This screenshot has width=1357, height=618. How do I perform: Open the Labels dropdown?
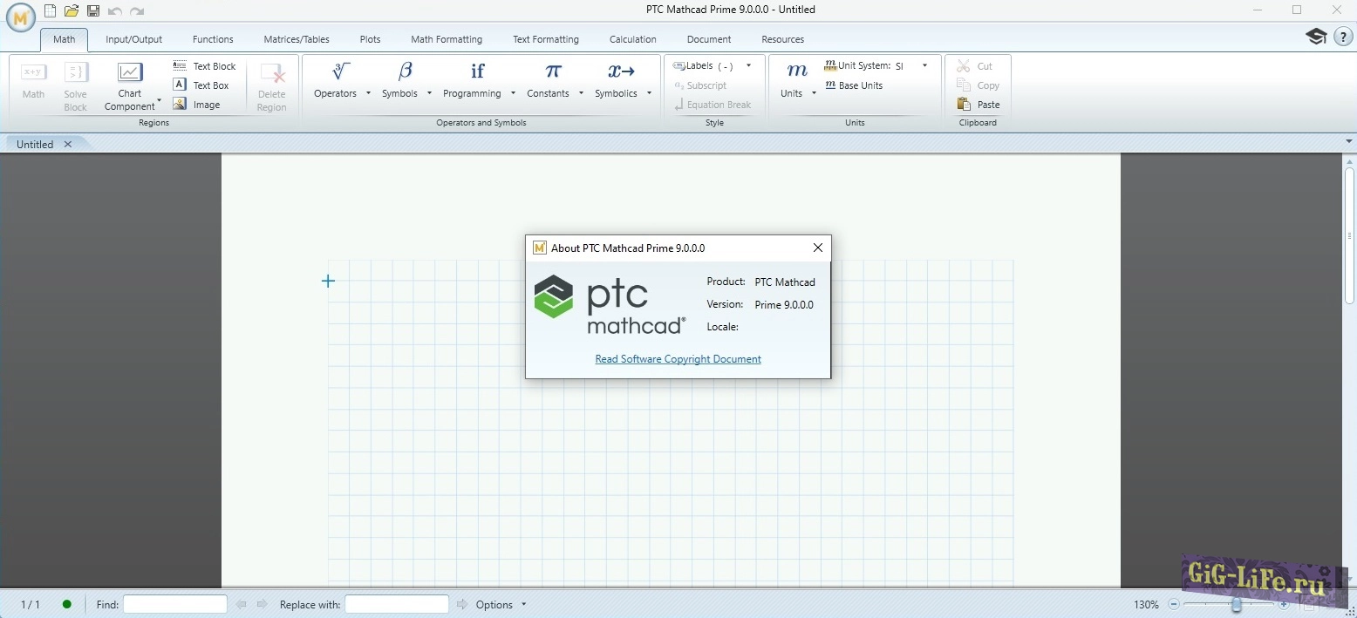click(748, 66)
